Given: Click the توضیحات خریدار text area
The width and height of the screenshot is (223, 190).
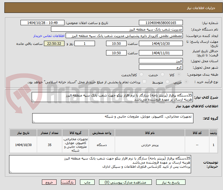Looking at the screenshot, I should [x=100, y=164].
